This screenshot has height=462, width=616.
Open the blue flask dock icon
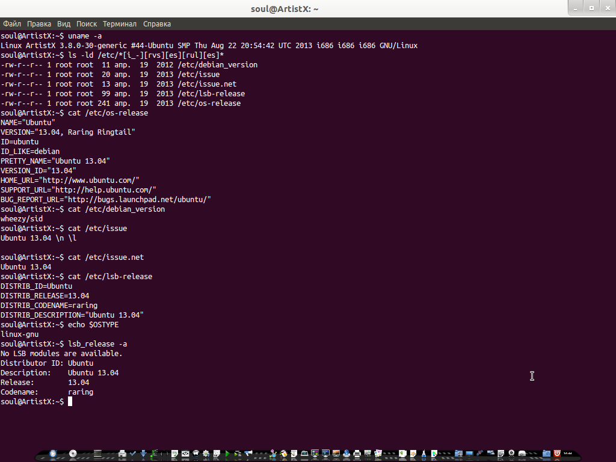point(423,454)
